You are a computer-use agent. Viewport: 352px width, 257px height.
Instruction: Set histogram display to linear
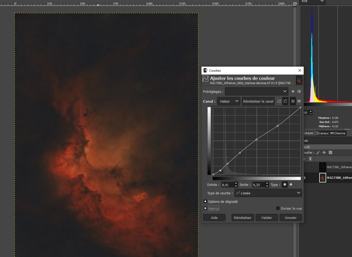coord(293,101)
